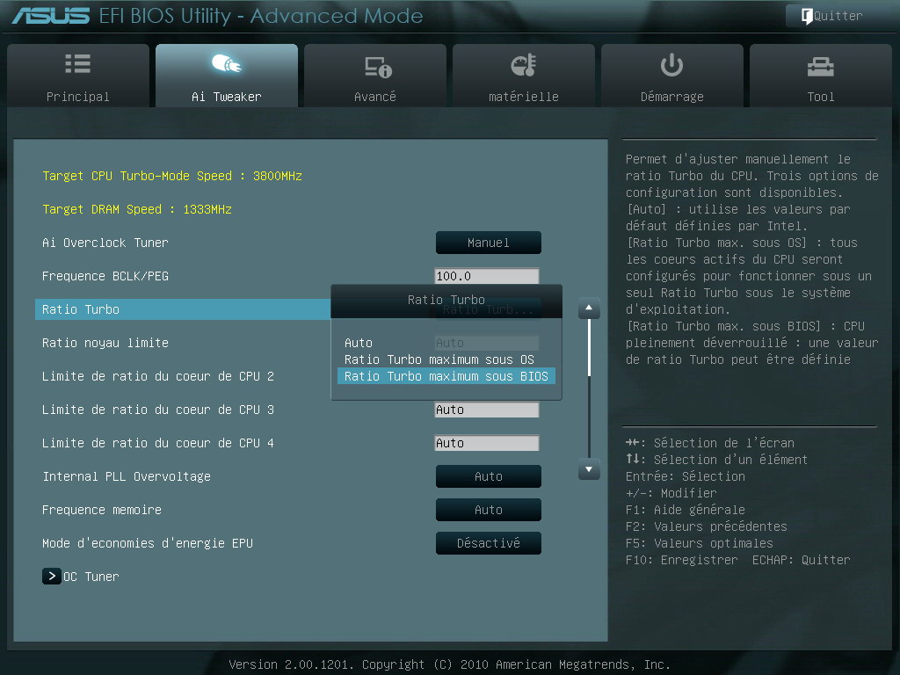Viewport: 900px width, 675px height.
Task: Go to the Avancé tab
Action: (x=375, y=76)
